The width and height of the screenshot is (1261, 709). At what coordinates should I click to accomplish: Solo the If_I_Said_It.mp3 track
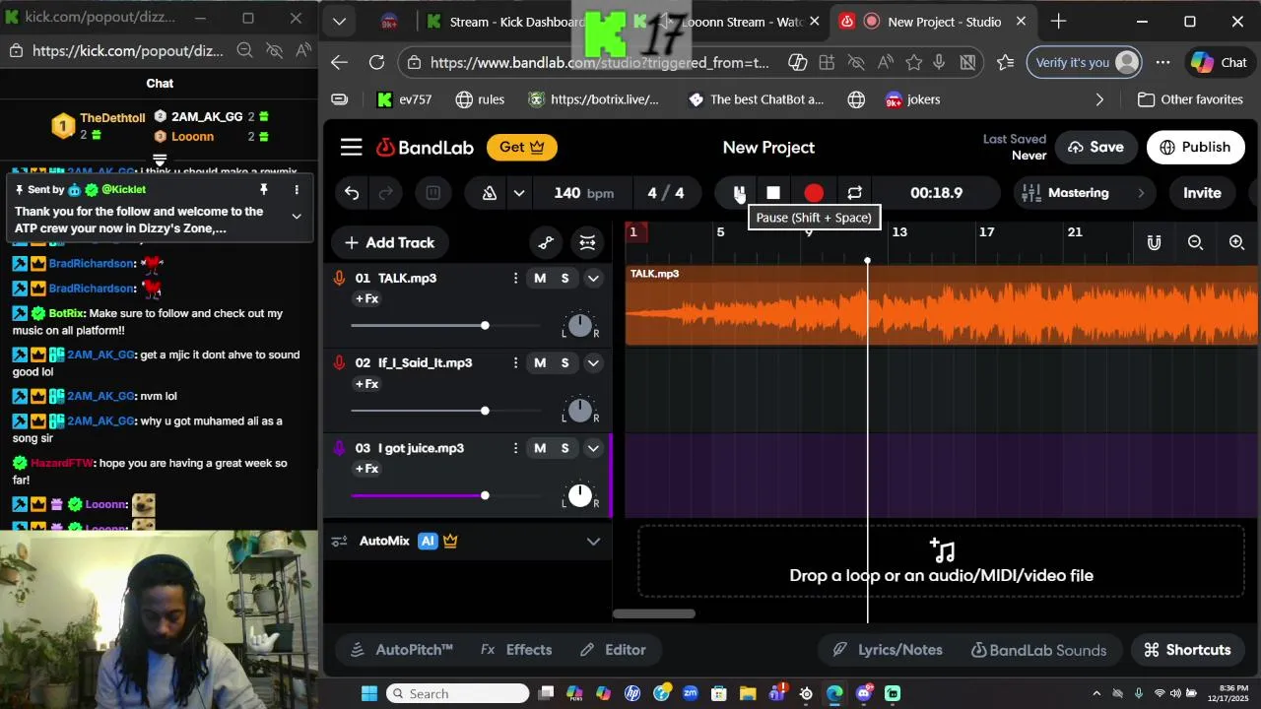(x=564, y=362)
